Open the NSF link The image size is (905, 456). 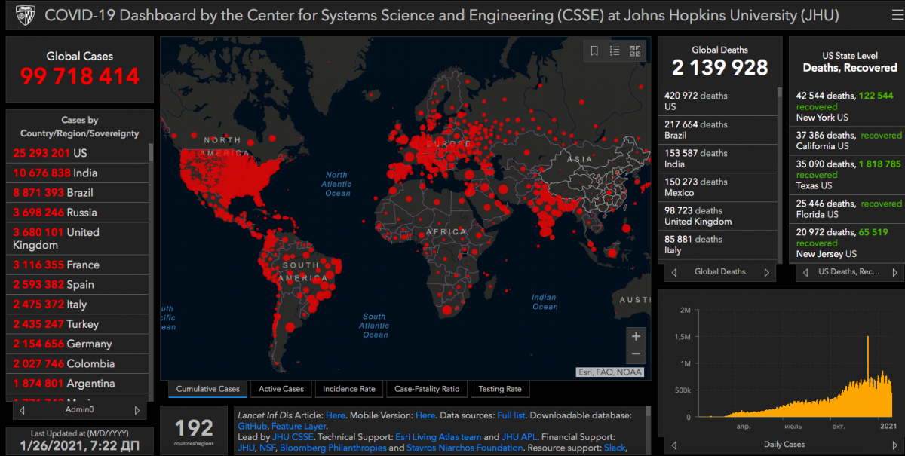pos(268,448)
